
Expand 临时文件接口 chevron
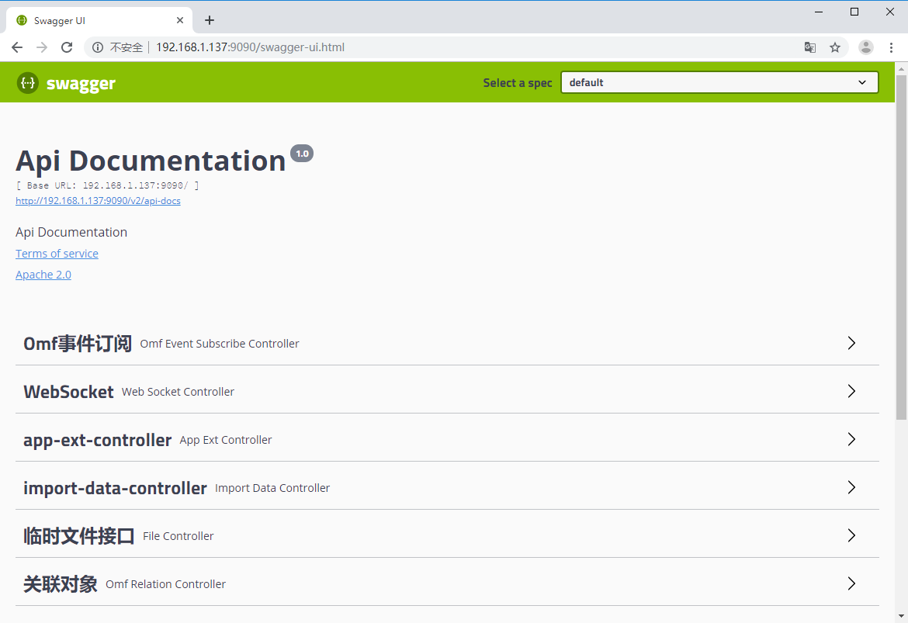(852, 535)
